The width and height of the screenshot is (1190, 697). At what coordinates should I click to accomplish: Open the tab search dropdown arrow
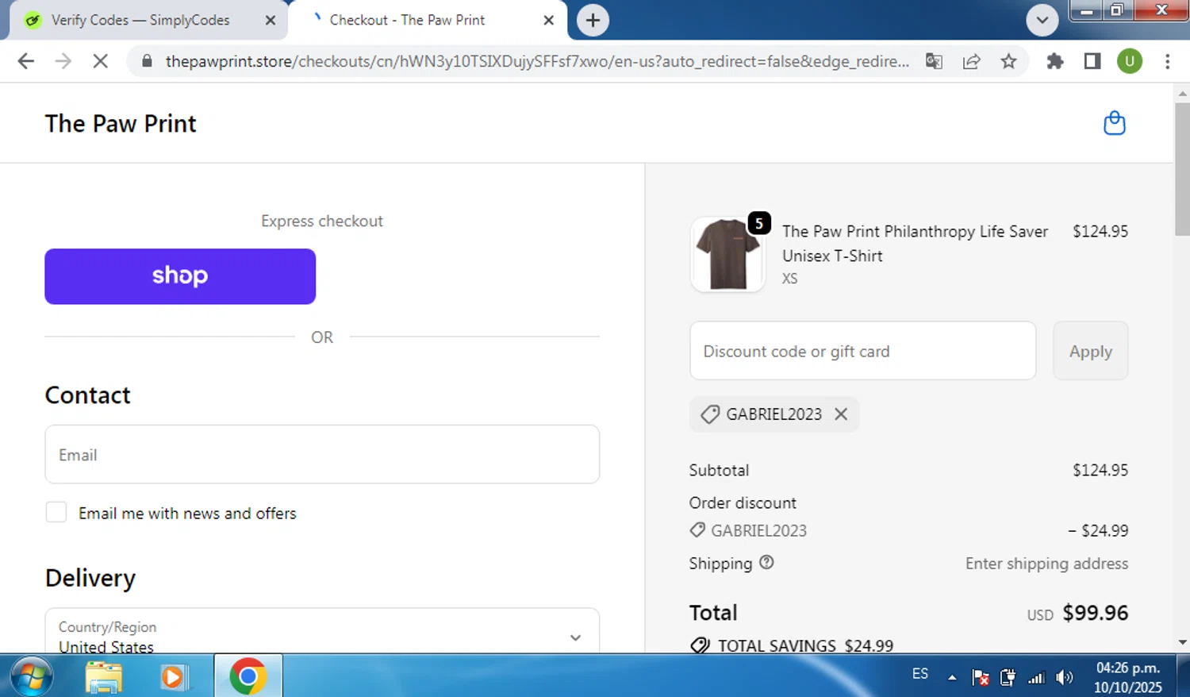pyautogui.click(x=1042, y=20)
